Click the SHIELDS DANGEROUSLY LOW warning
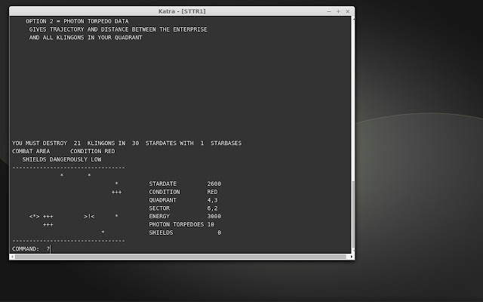Screen dimensions: 483x302 click(62, 159)
